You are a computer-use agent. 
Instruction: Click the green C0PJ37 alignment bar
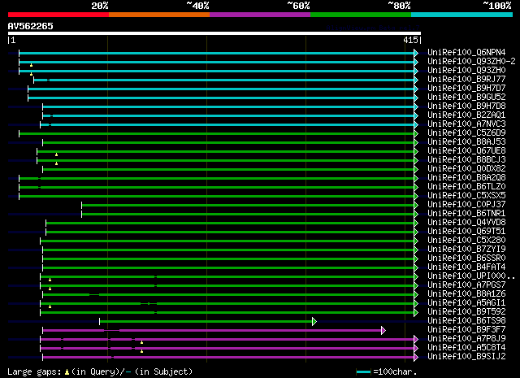pos(248,206)
